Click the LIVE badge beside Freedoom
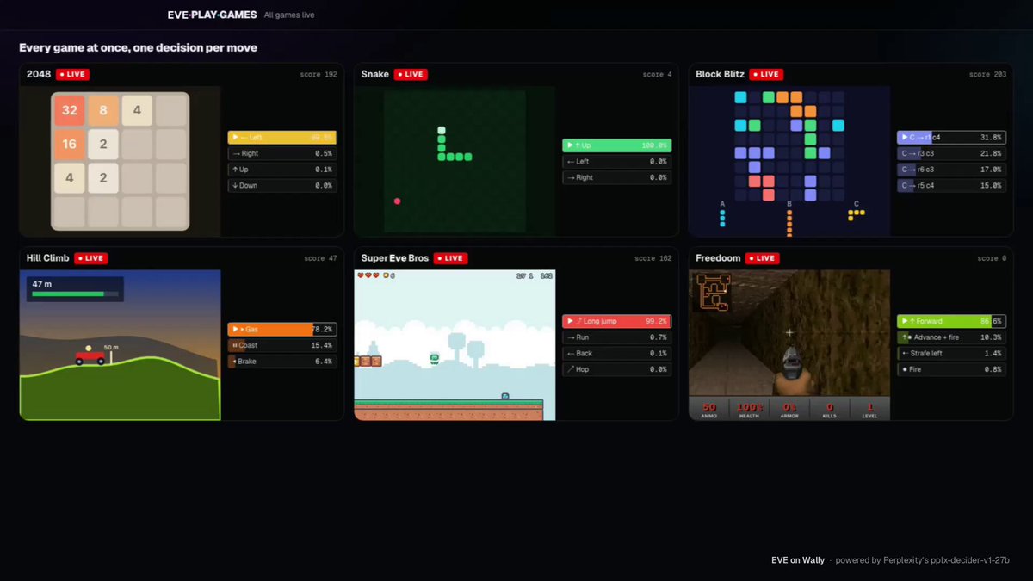This screenshot has height=581, width=1033. tap(762, 258)
